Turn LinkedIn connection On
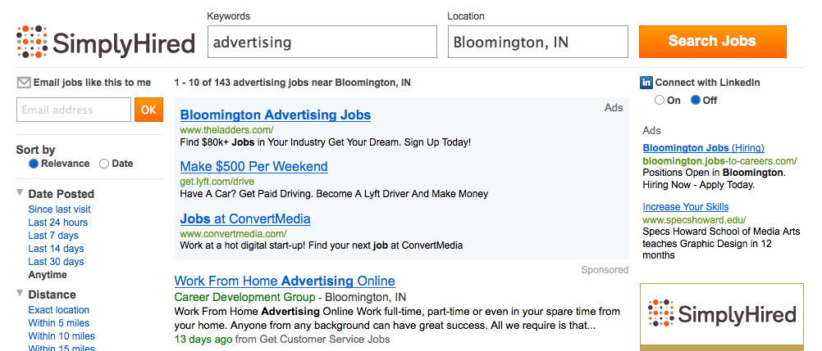The width and height of the screenshot is (822, 351). click(x=660, y=101)
